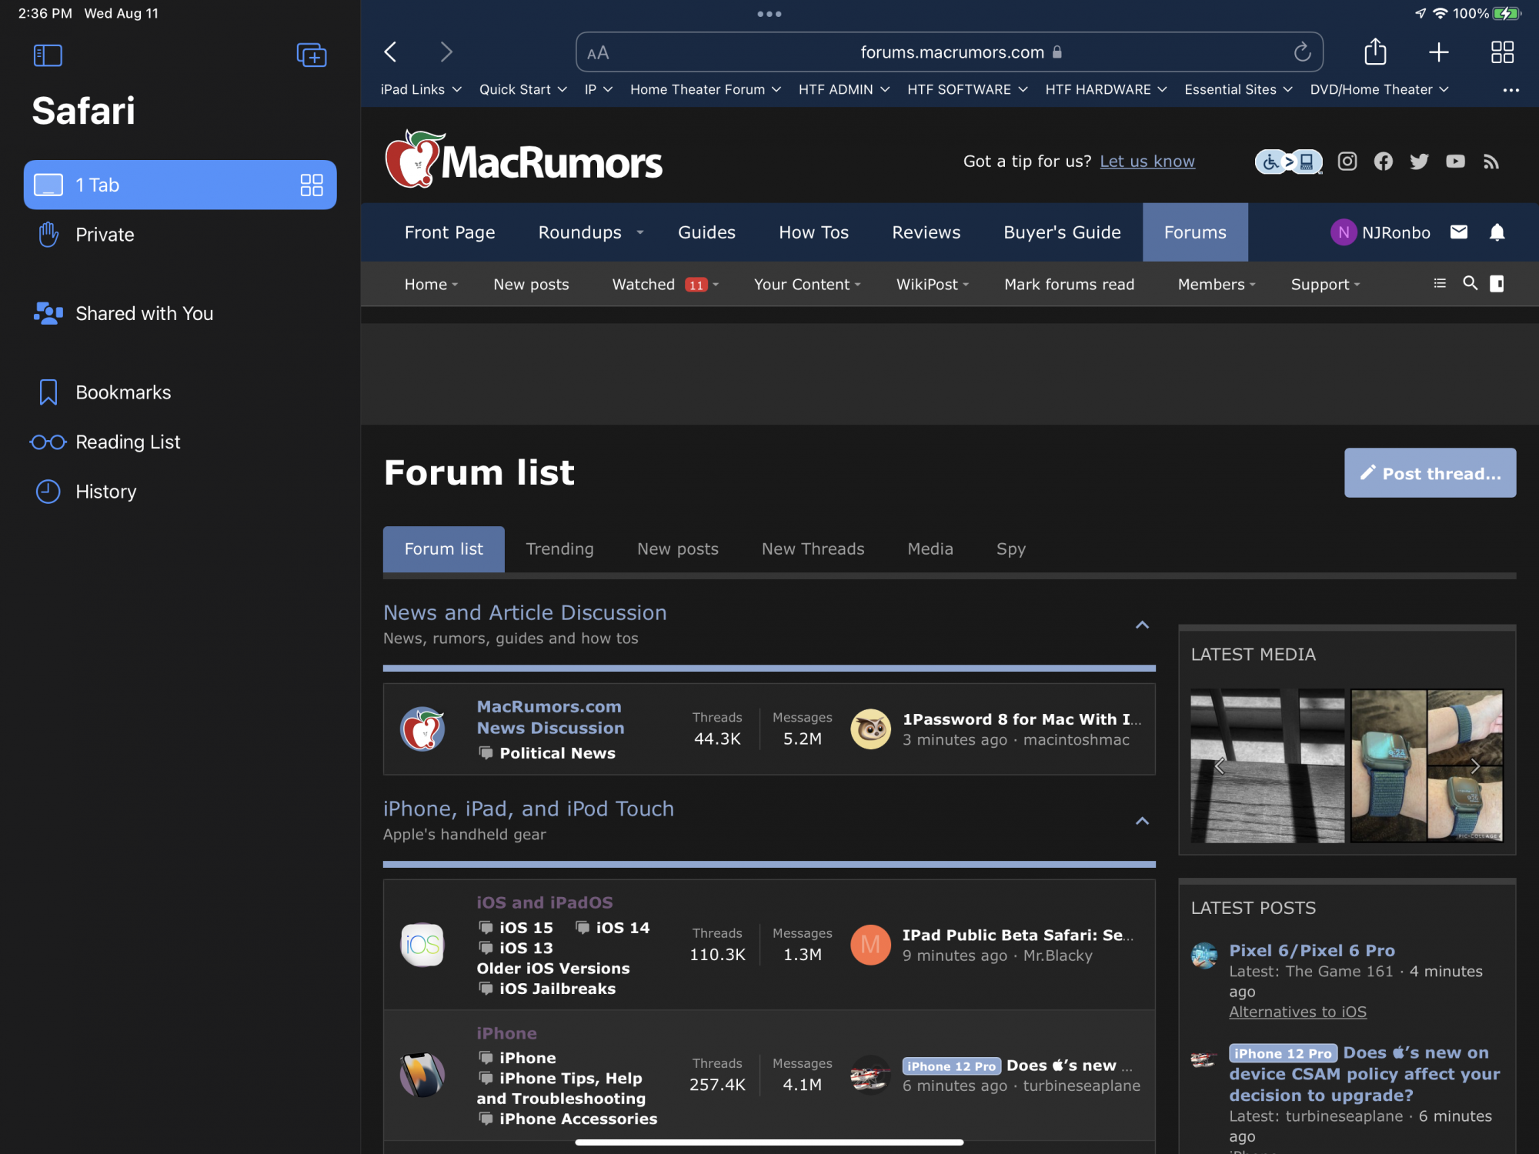This screenshot has width=1539, height=1154.
Task: Open the Share sheet
Action: click(1375, 52)
